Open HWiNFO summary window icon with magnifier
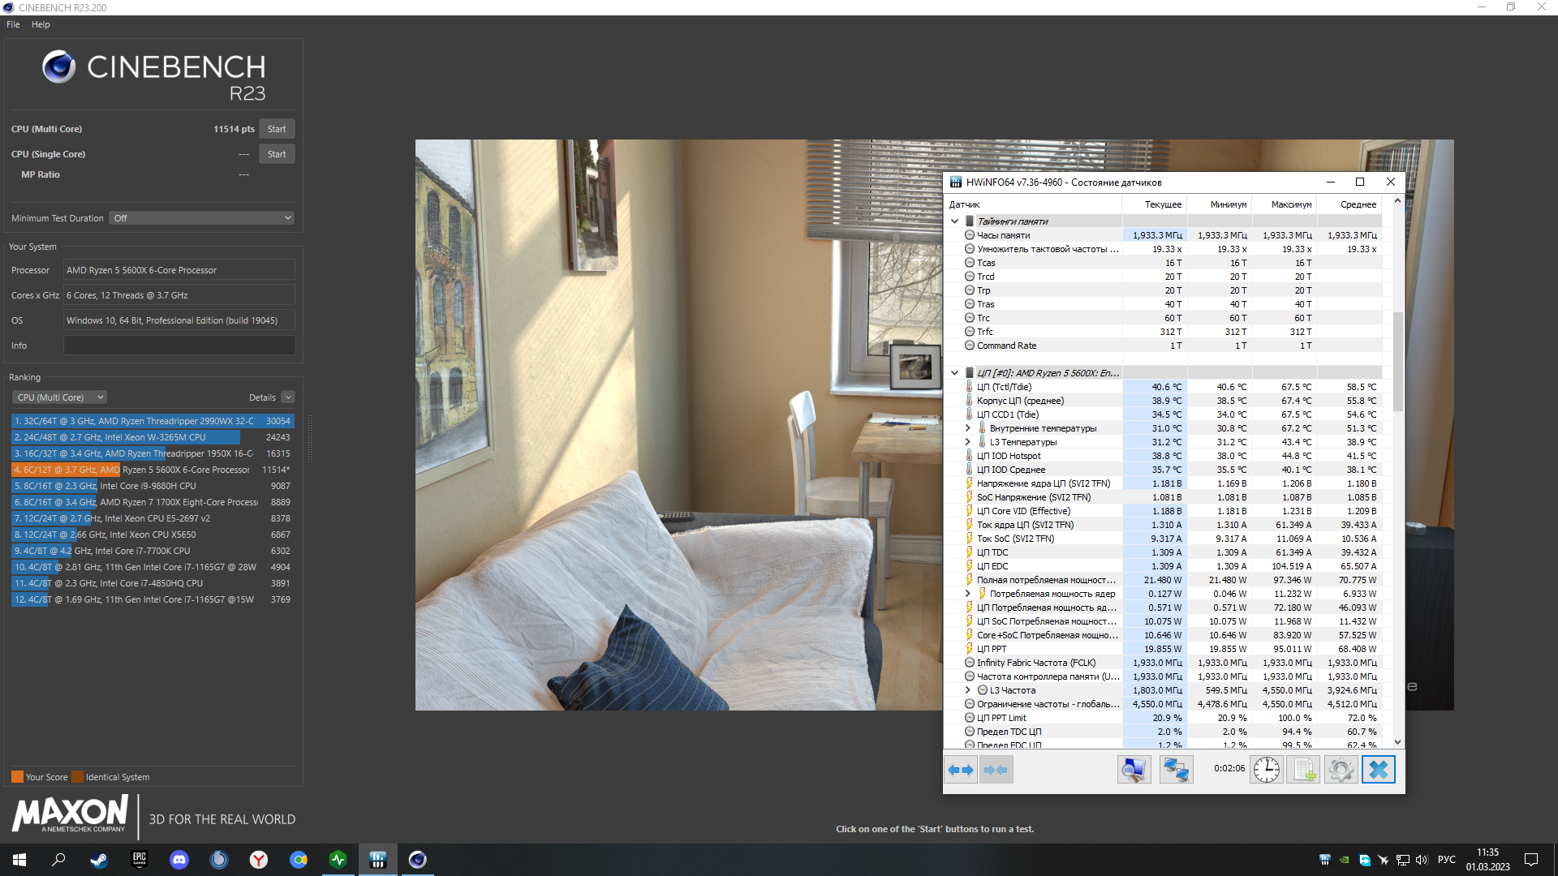 coord(1134,770)
